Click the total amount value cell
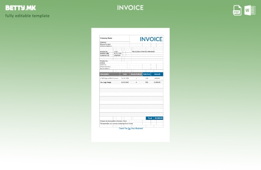The image size is (261, 170). point(158,118)
